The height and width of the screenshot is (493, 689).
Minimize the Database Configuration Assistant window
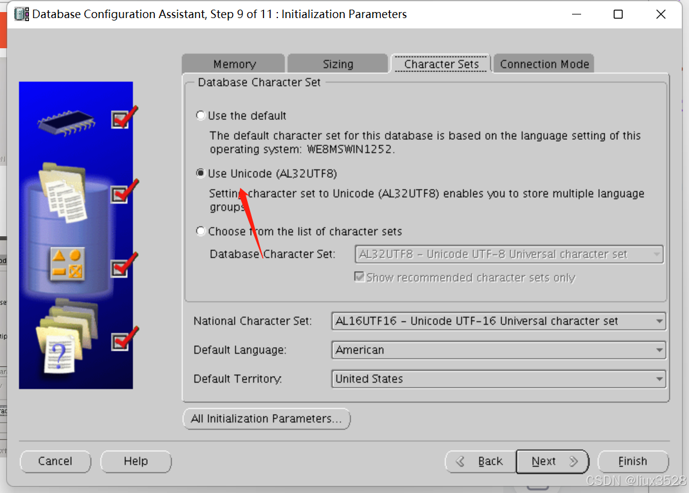point(576,14)
